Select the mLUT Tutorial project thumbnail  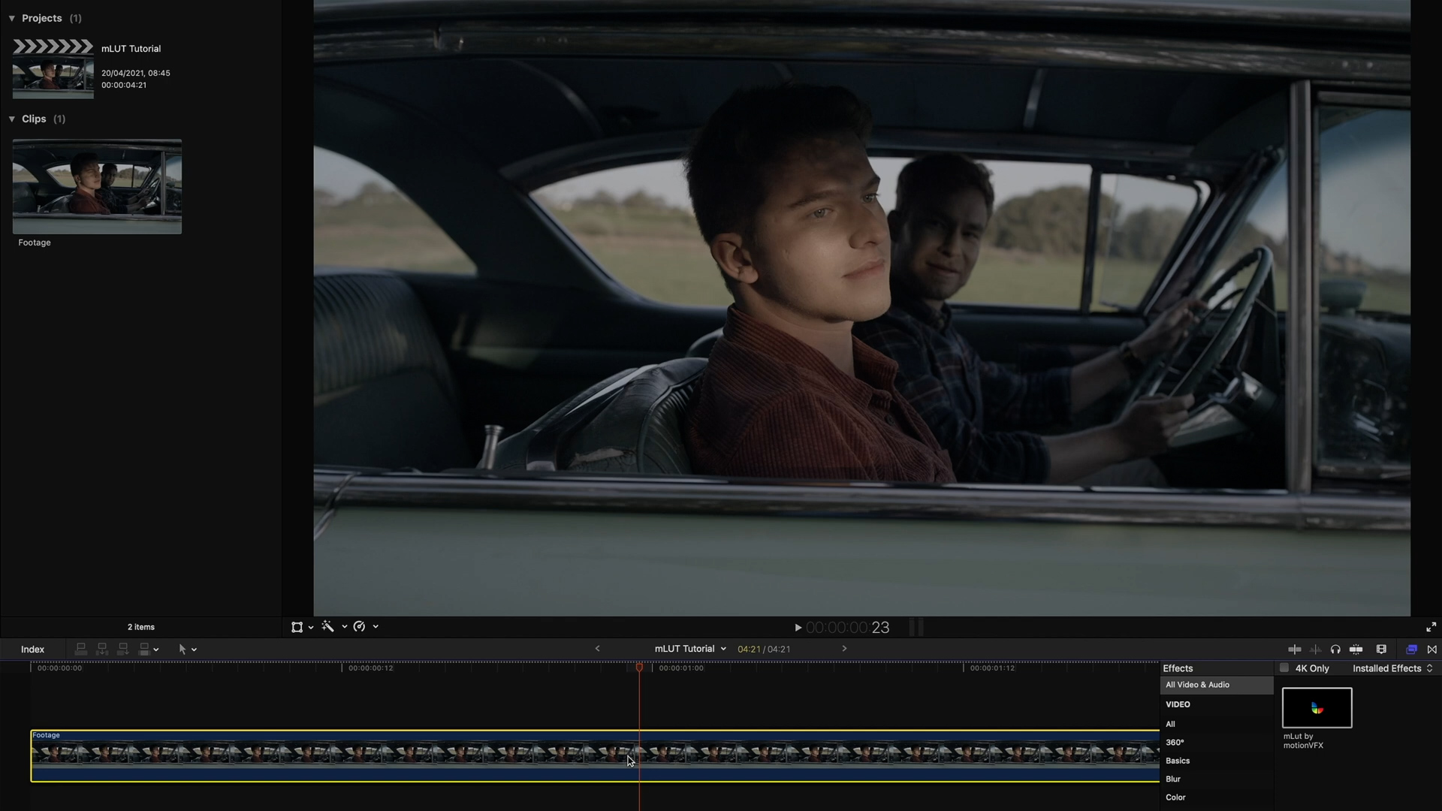click(x=53, y=68)
